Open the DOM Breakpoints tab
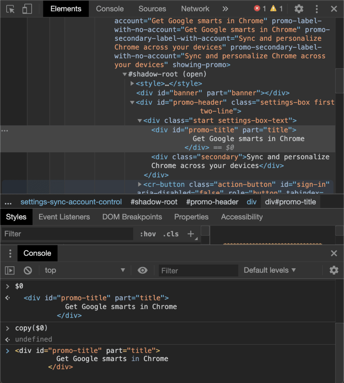The width and height of the screenshot is (344, 383). 132,217
